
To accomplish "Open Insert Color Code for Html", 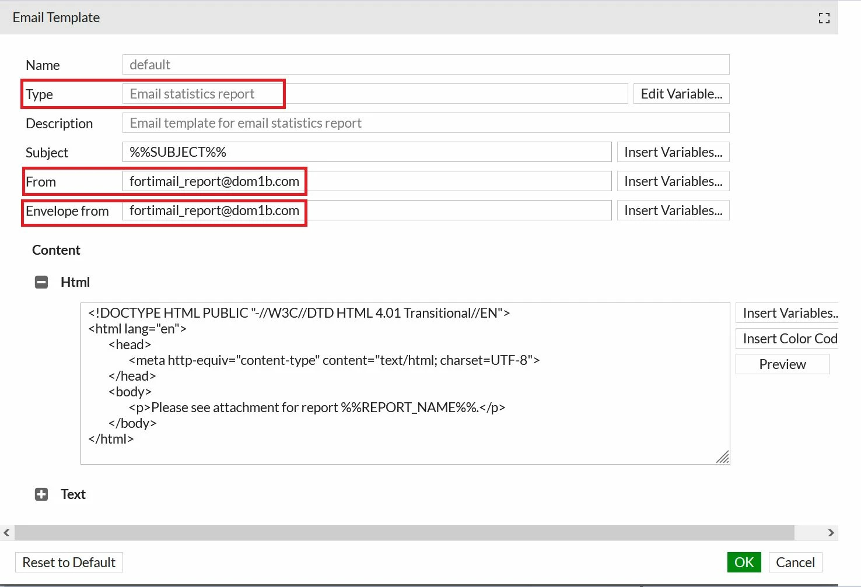I will [x=787, y=339].
